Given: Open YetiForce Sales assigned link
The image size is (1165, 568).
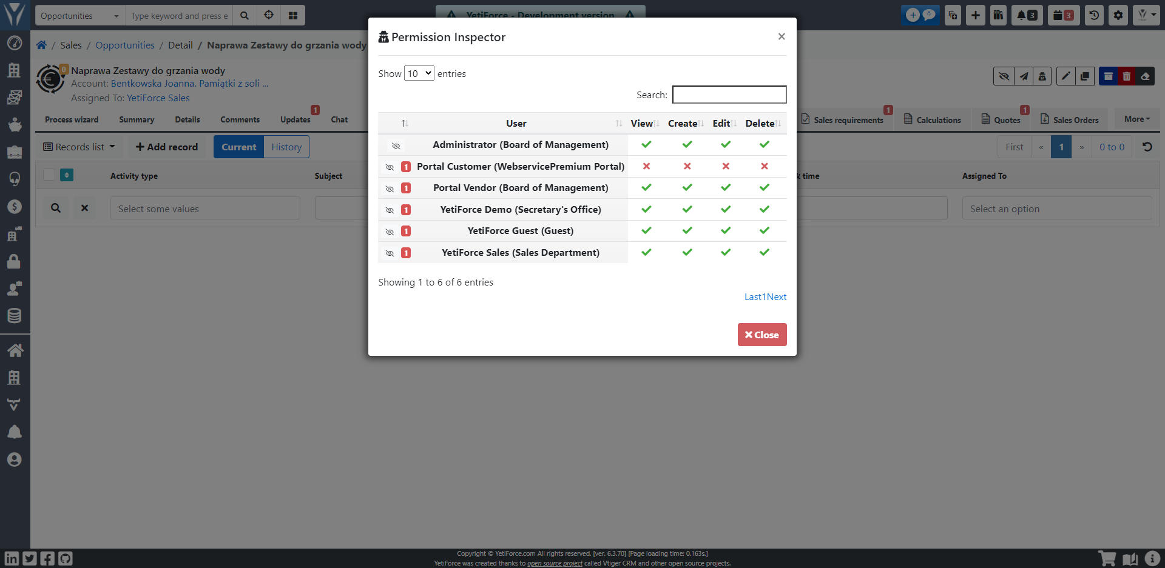Looking at the screenshot, I should pyautogui.click(x=158, y=98).
